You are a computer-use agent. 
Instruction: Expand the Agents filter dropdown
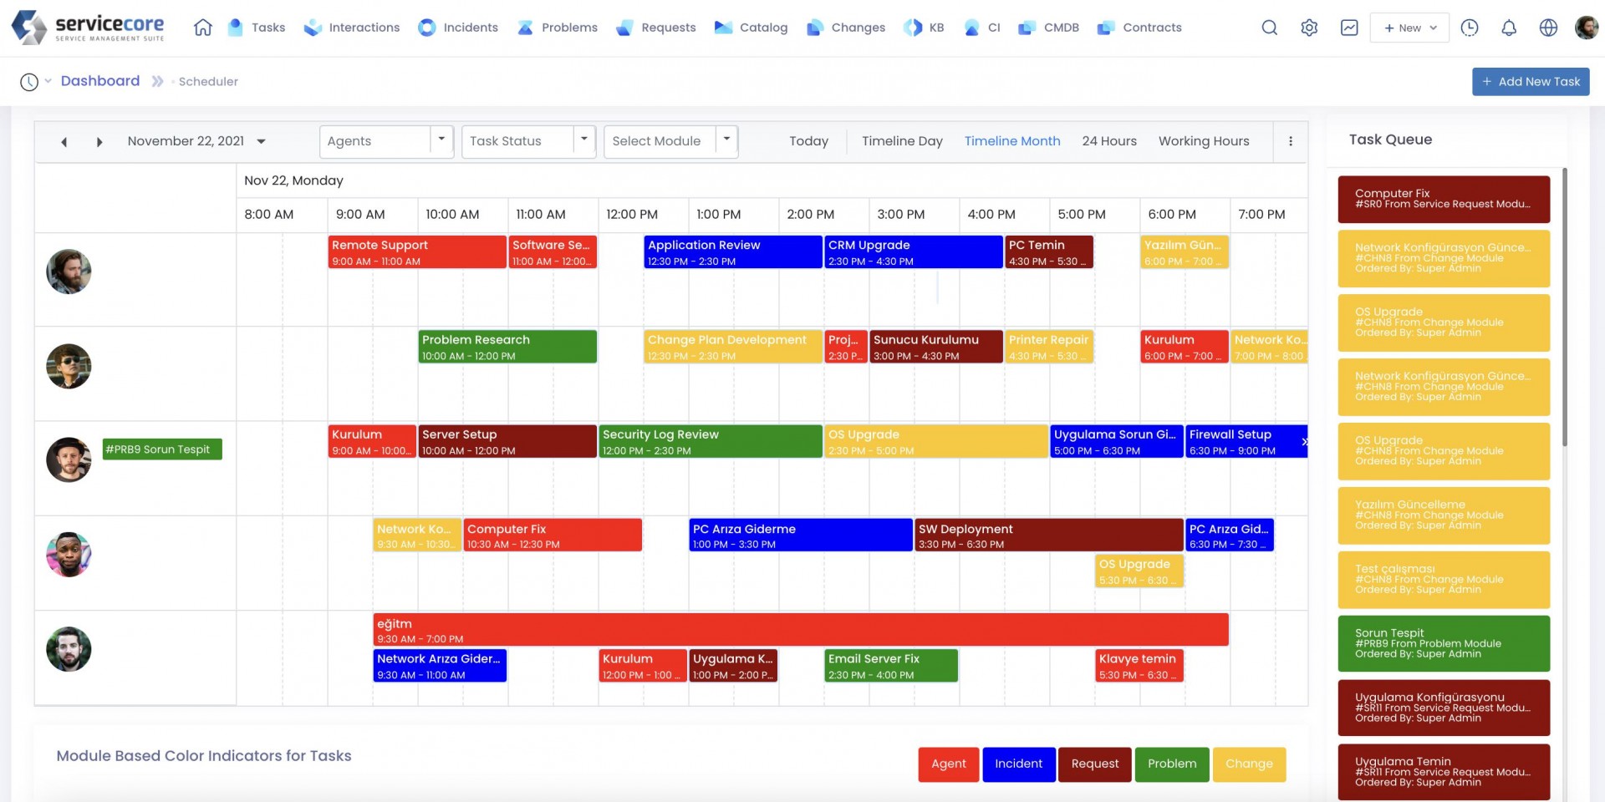point(441,140)
